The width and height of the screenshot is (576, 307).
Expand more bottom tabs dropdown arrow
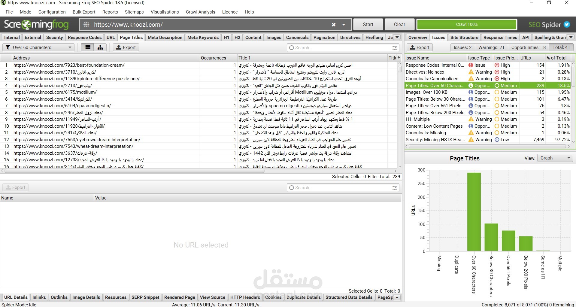pos(397,297)
